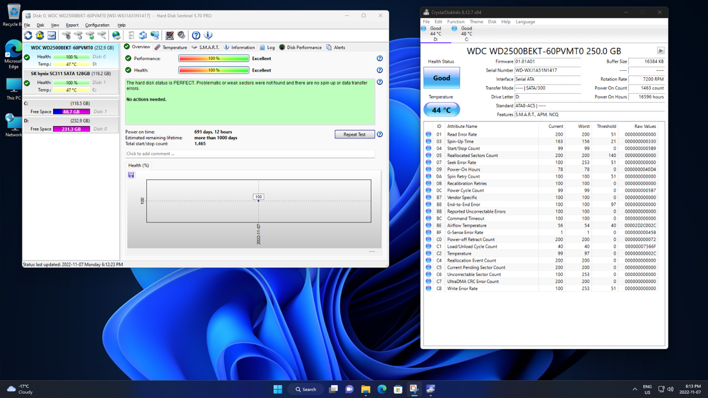The width and height of the screenshot is (708, 398).
Task: Open the Chat icon on the taskbar
Action: click(349, 389)
